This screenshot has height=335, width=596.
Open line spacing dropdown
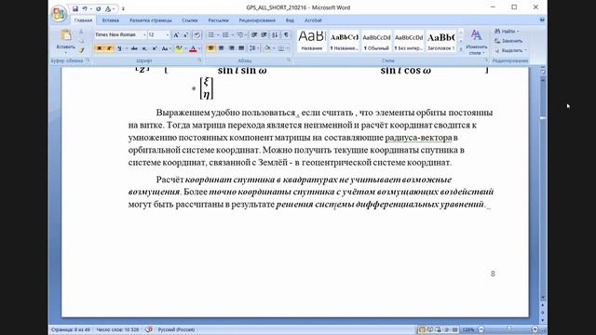point(253,48)
